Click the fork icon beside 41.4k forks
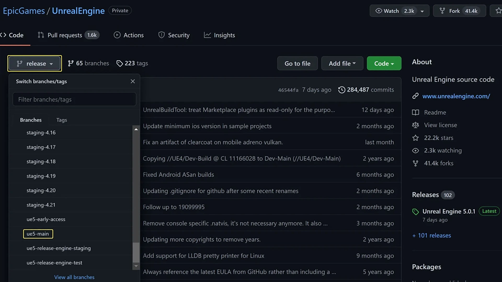The width and height of the screenshot is (502, 282). (415, 163)
